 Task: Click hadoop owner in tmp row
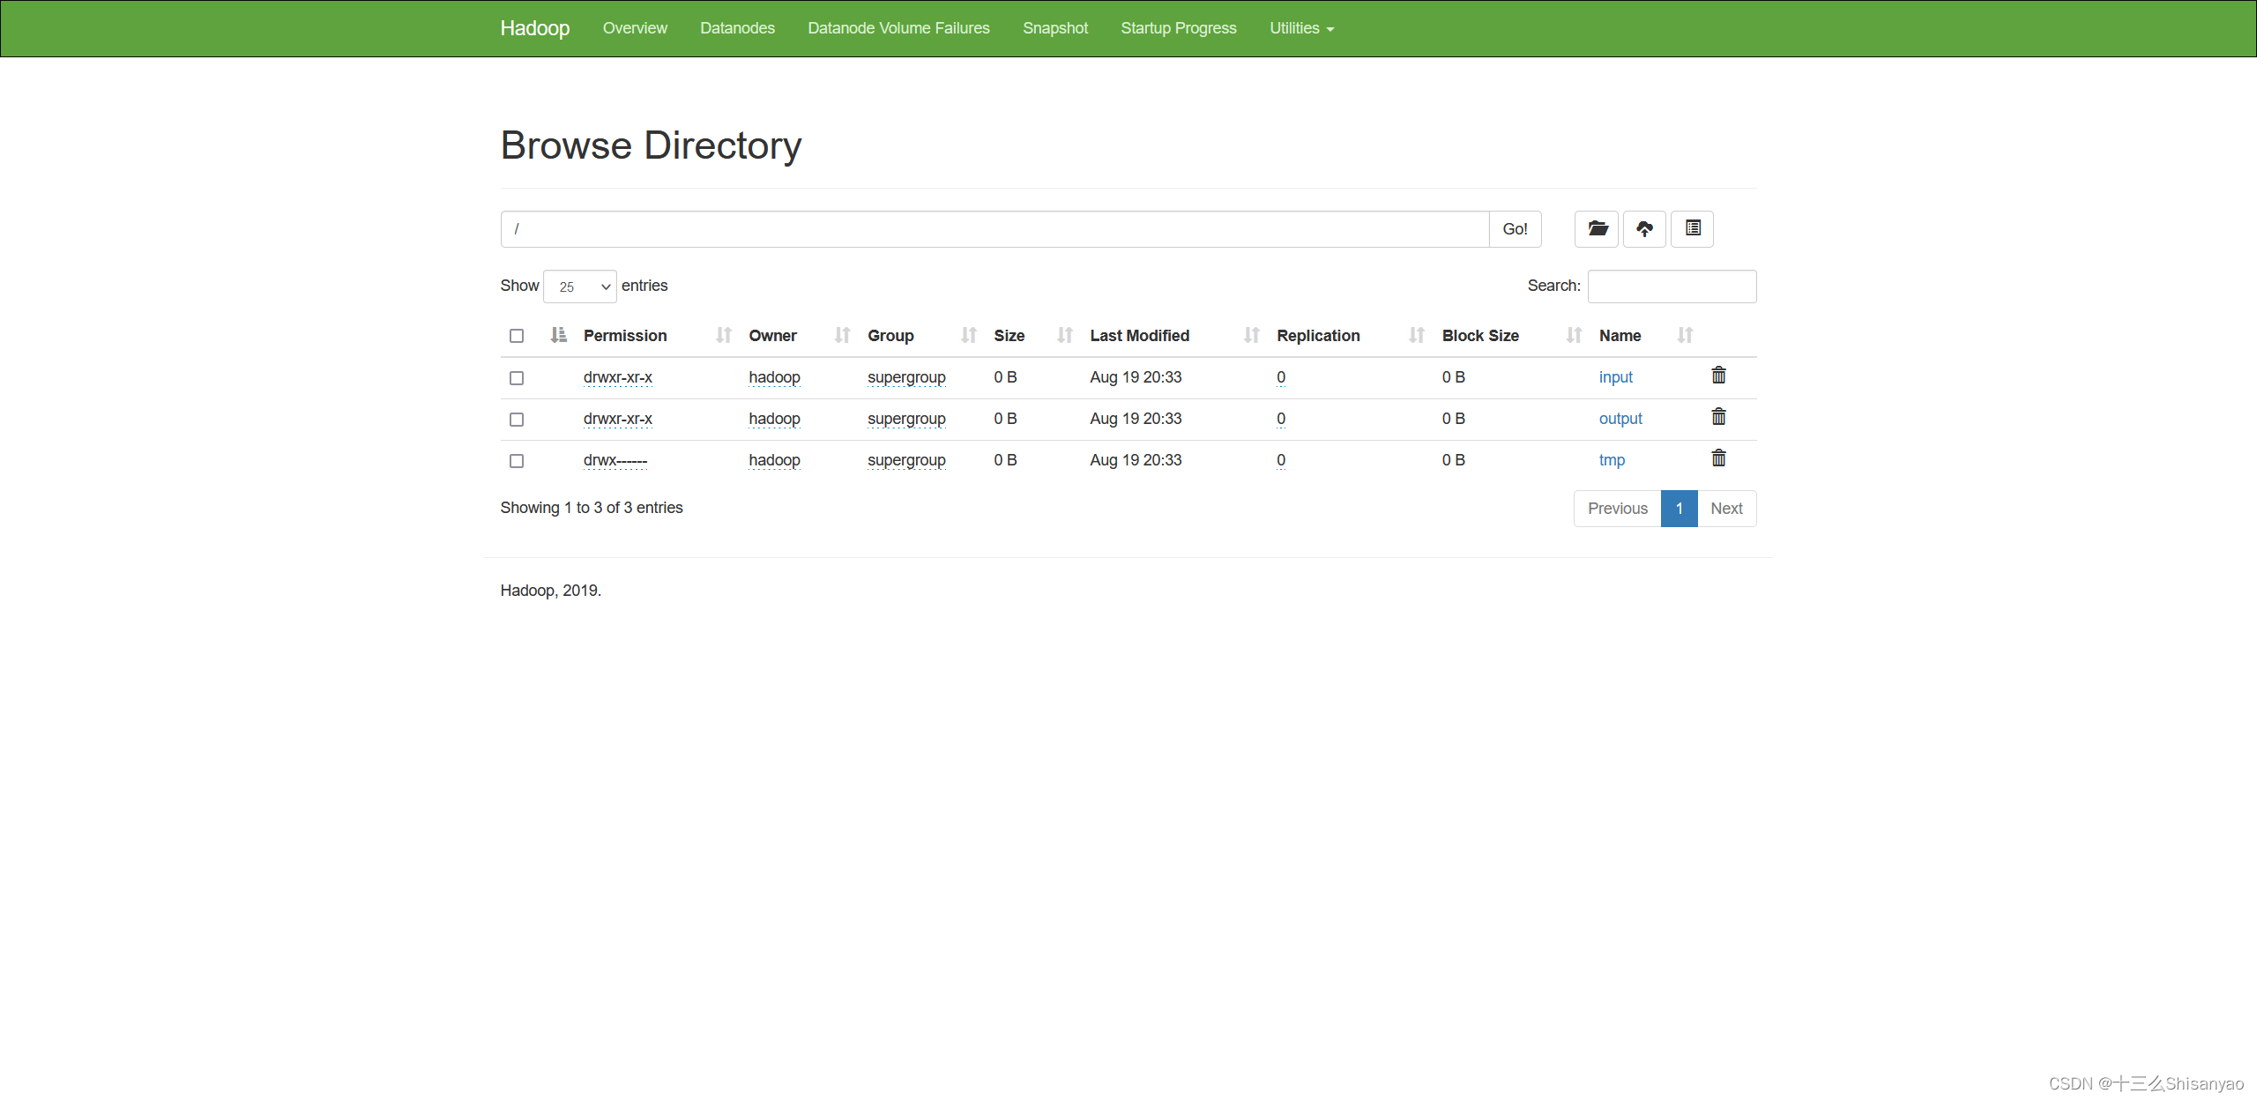pyautogui.click(x=774, y=460)
